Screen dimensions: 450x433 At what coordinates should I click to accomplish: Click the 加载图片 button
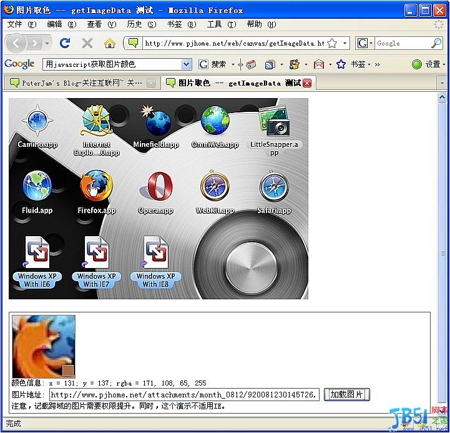coord(347,394)
